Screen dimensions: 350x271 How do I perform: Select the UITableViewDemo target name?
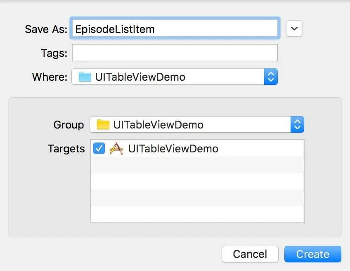(173, 148)
